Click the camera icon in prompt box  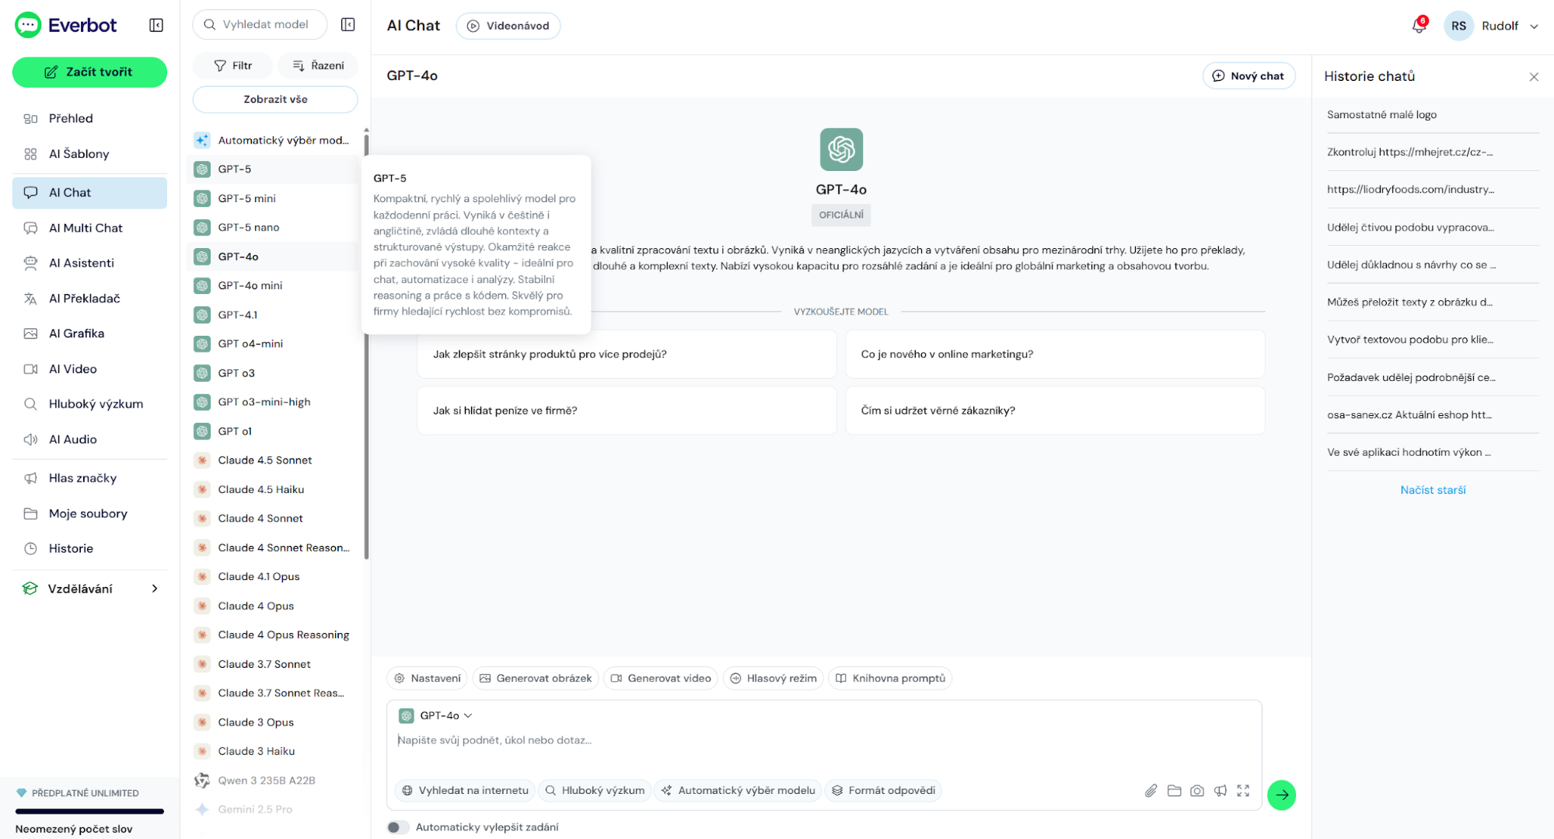click(x=1197, y=791)
